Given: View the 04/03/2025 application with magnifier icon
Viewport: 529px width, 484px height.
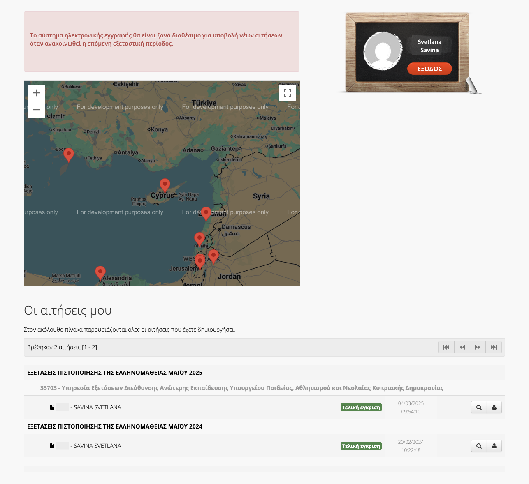Looking at the screenshot, I should click(479, 408).
